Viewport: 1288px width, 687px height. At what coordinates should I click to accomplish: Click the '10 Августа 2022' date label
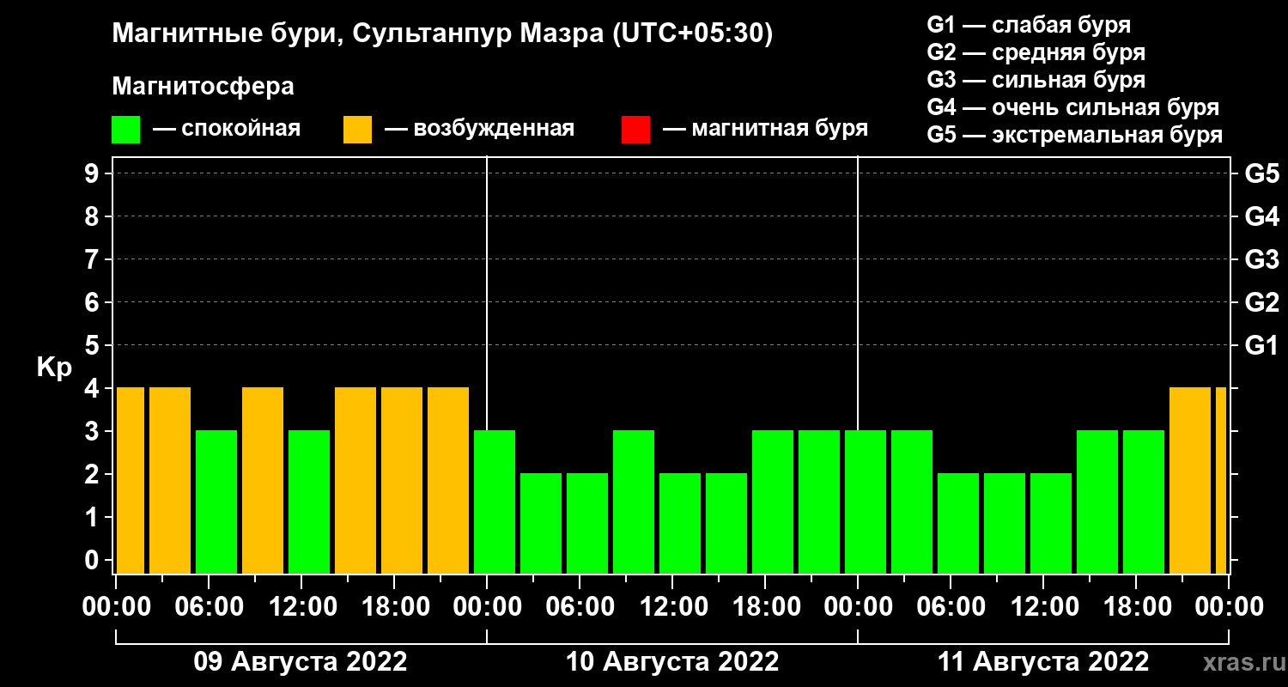pyautogui.click(x=672, y=662)
